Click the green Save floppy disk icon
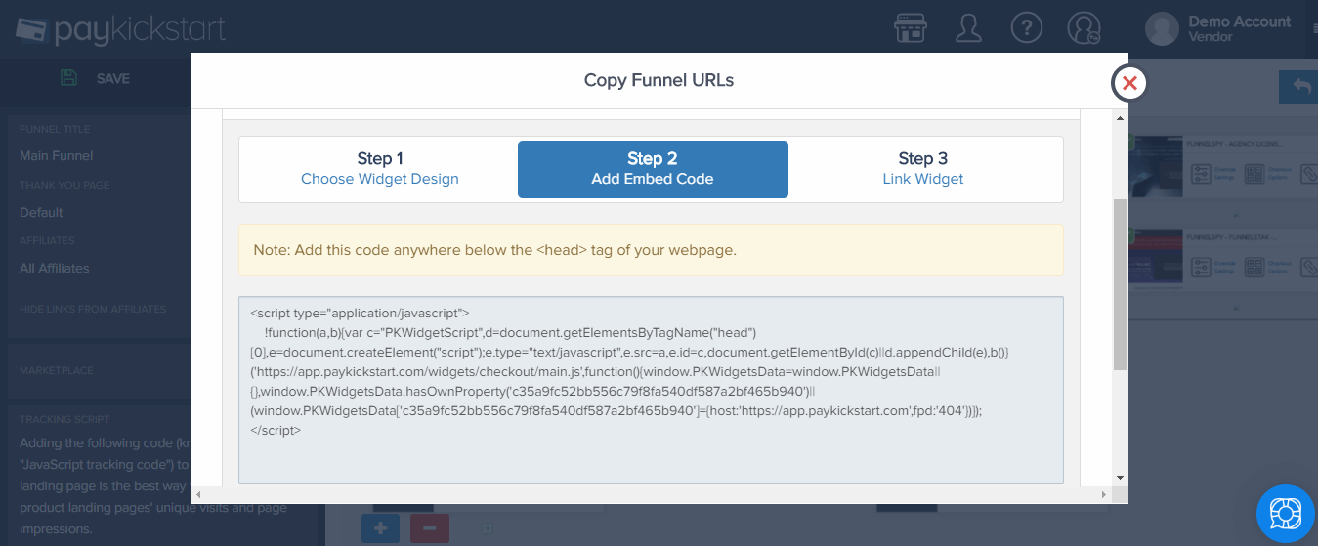This screenshot has height=546, width=1318. pos(68,78)
